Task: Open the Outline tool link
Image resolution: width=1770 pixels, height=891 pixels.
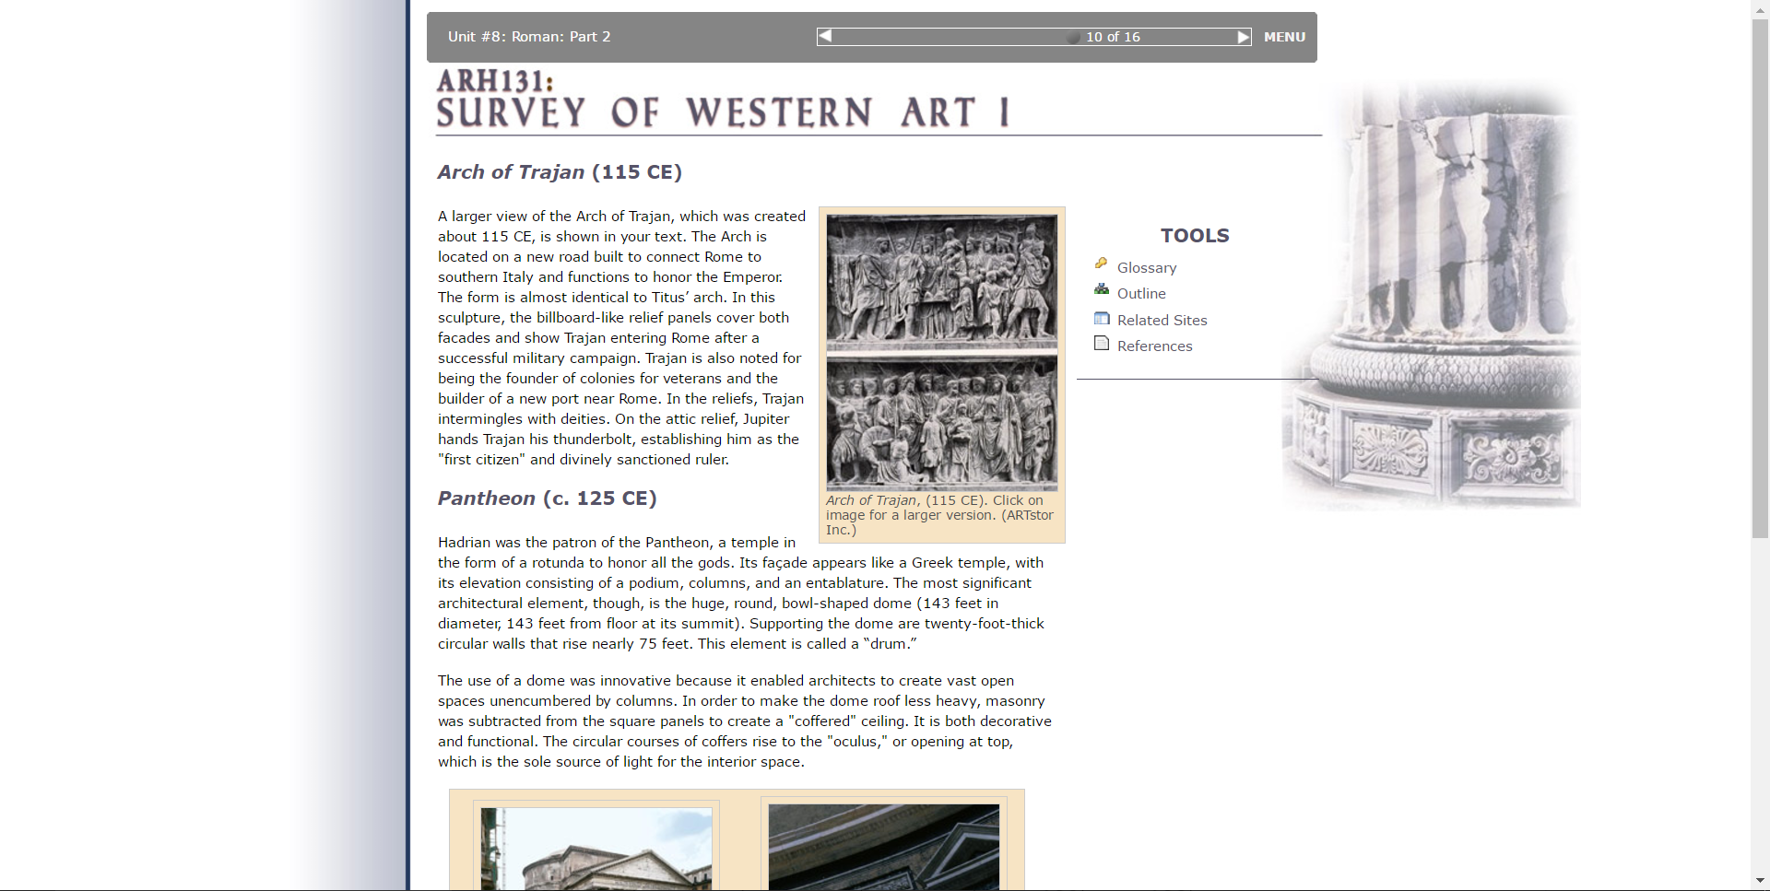Action: [1141, 294]
